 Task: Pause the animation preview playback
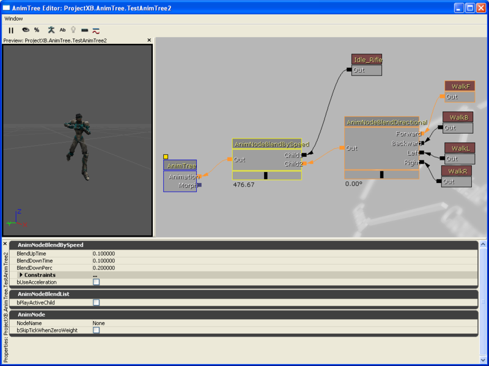[x=11, y=30]
